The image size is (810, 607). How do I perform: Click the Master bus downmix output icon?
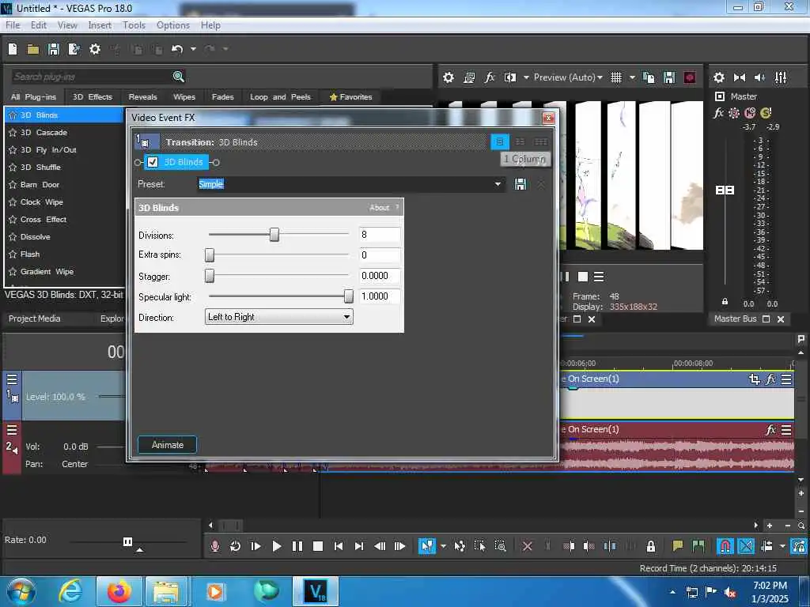click(x=740, y=77)
